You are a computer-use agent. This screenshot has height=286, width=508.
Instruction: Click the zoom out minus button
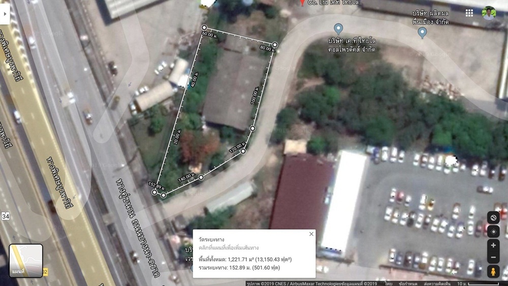[x=493, y=258]
